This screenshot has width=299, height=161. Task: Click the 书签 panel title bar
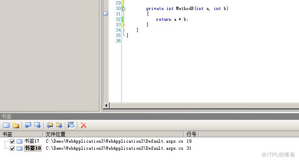point(150,116)
